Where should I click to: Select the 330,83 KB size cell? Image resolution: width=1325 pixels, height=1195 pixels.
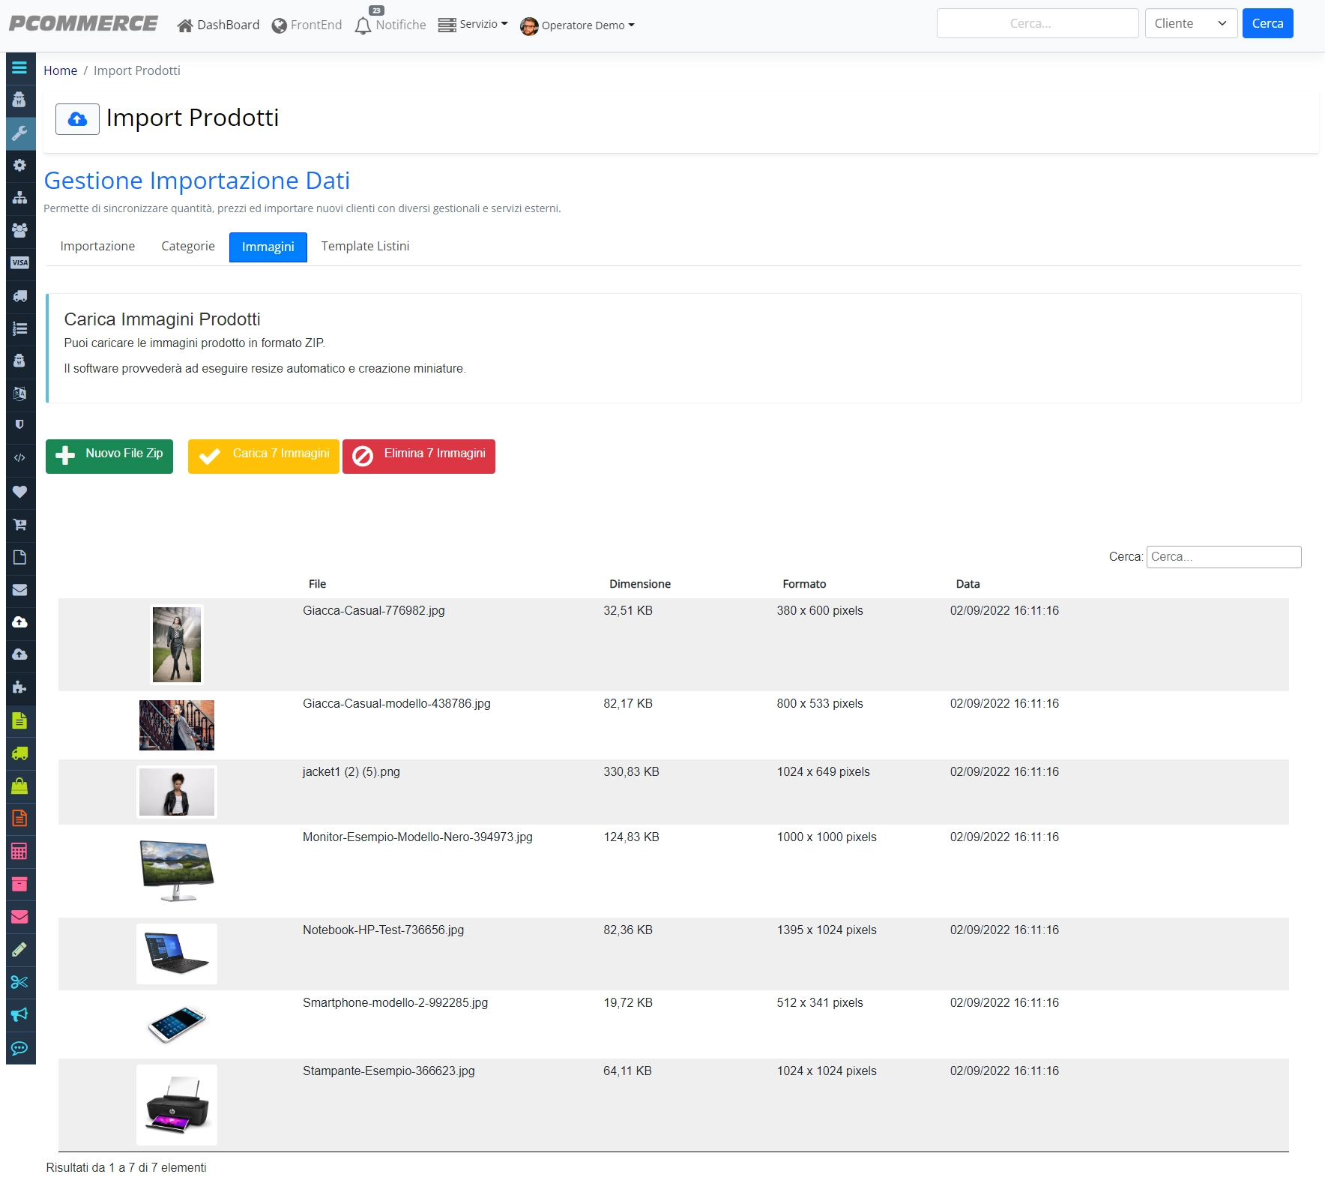(631, 772)
